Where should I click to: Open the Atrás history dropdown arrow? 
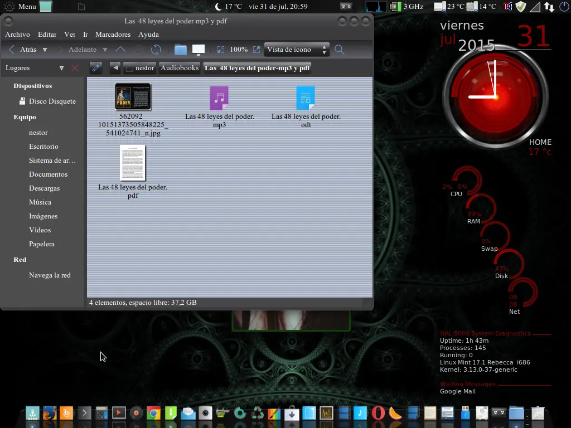point(45,50)
